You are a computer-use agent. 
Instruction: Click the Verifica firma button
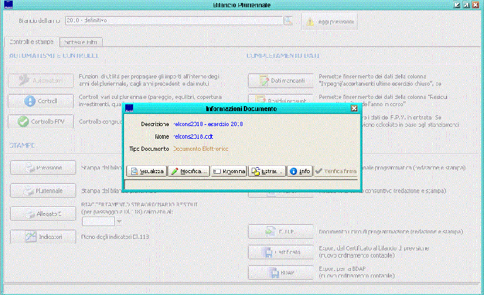pyautogui.click(x=336, y=171)
